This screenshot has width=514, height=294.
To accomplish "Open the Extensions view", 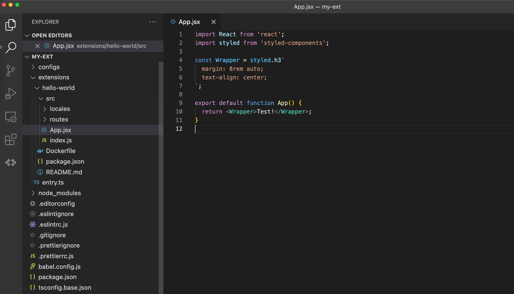I will (10, 139).
